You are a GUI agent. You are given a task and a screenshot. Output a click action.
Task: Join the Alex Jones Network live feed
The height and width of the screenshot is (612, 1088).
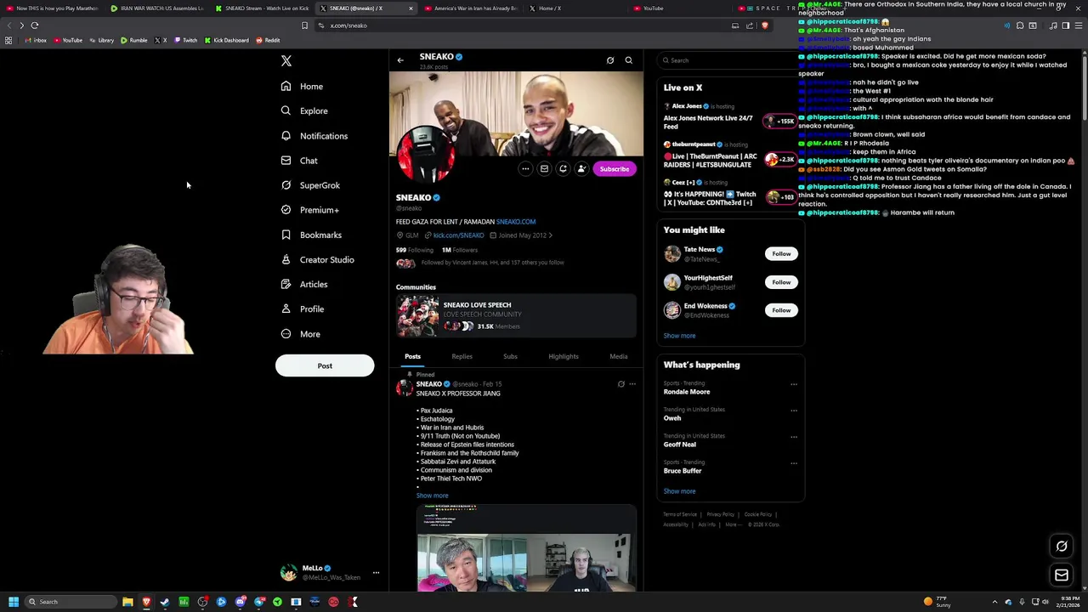(x=730, y=117)
